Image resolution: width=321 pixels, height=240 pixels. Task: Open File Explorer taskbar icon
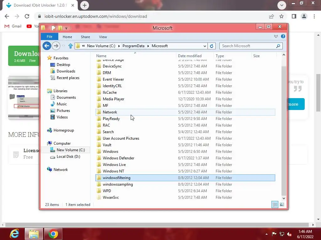(x=34, y=234)
